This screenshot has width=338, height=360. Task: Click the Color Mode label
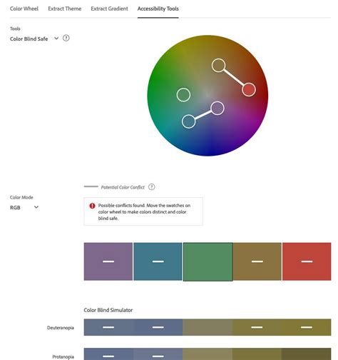[21, 197]
